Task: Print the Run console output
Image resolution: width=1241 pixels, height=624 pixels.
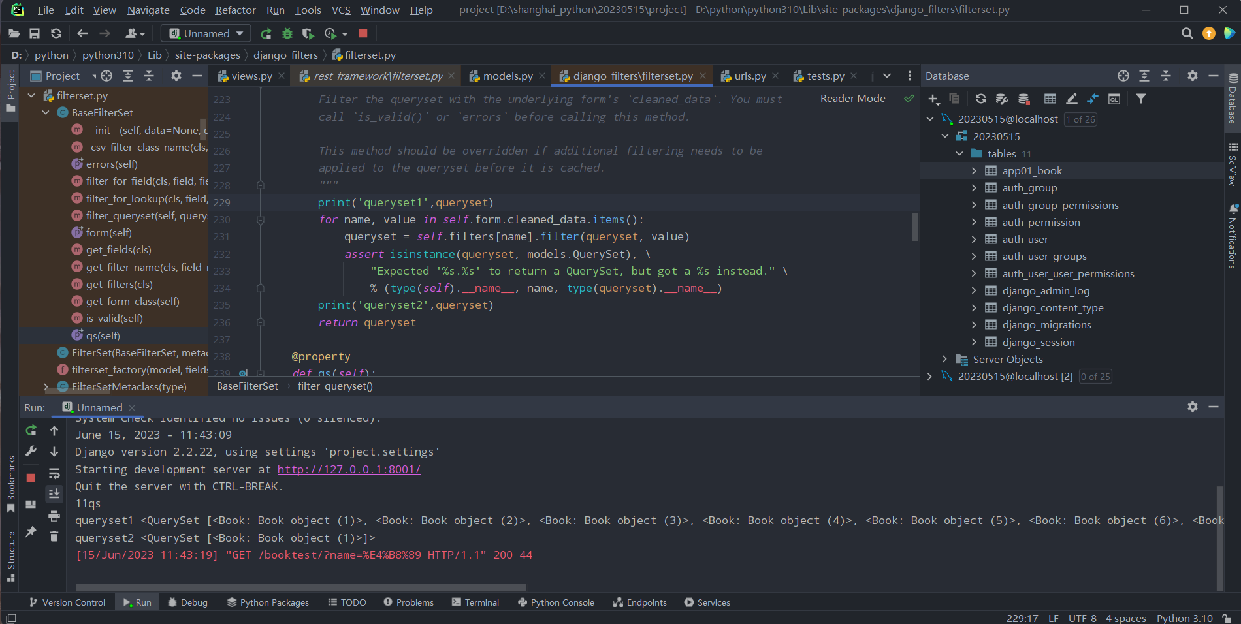Action: 54,516
